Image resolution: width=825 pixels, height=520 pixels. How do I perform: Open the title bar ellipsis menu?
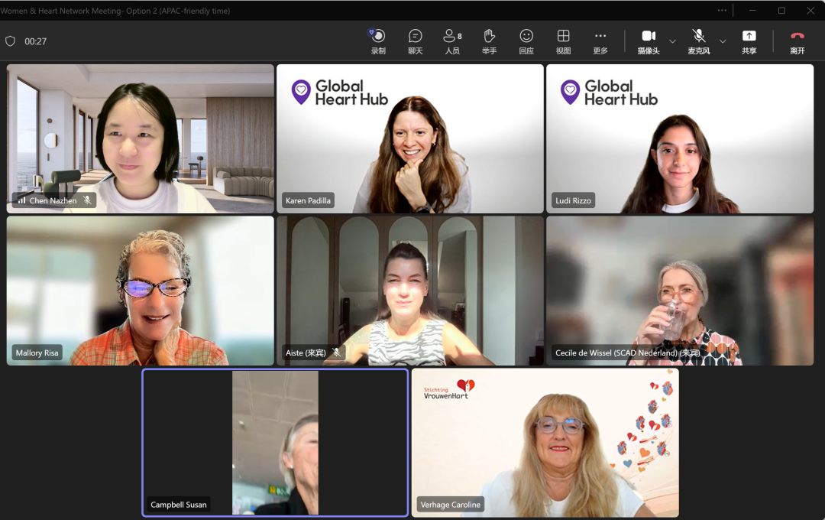pyautogui.click(x=722, y=10)
